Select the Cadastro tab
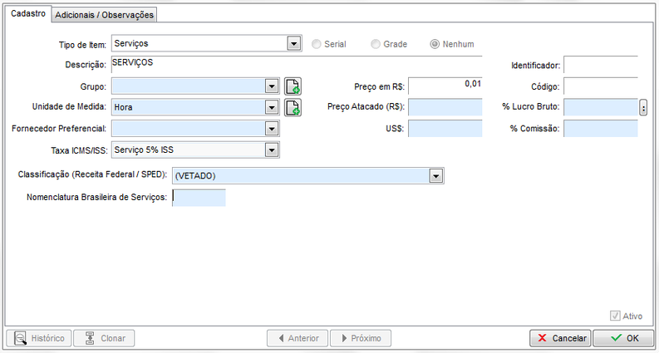The width and height of the screenshot is (659, 353). tap(27, 14)
